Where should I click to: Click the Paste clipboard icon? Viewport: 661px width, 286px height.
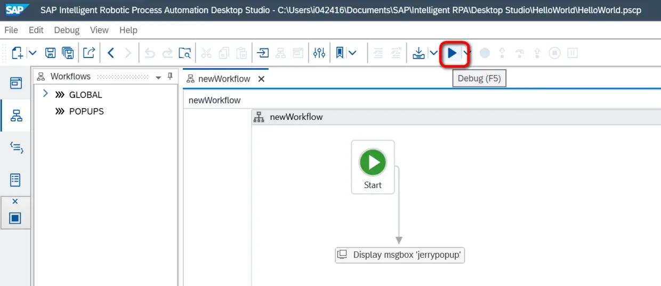(x=241, y=53)
